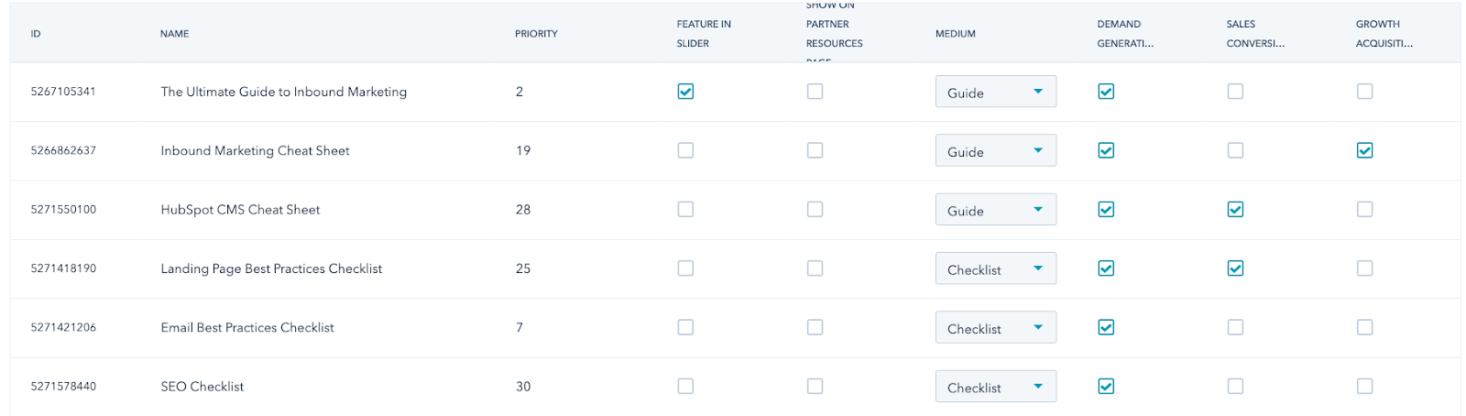
Task: Sort by the Priority column header
Action: click(536, 34)
